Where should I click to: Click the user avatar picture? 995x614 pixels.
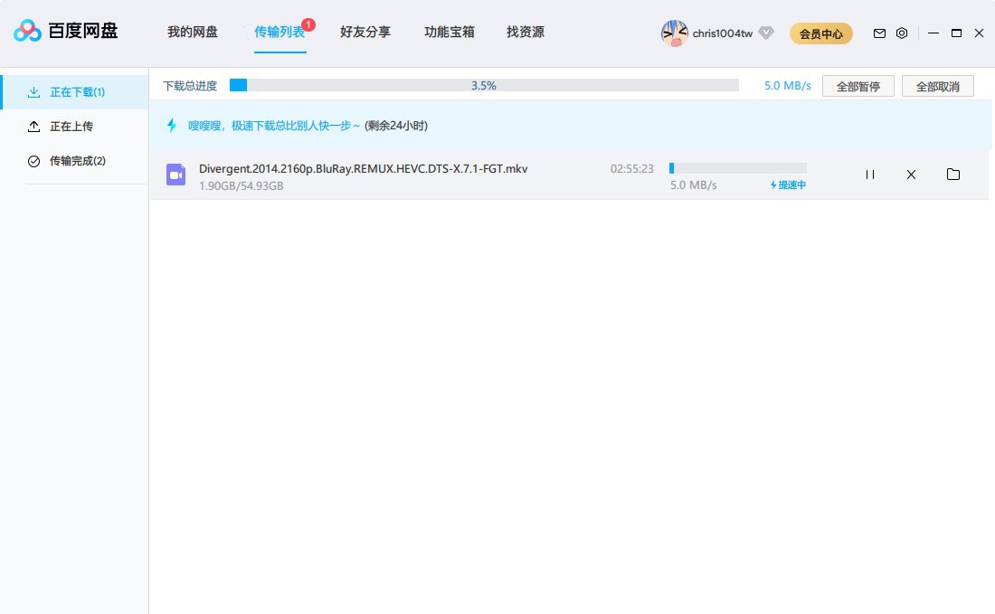(x=675, y=33)
